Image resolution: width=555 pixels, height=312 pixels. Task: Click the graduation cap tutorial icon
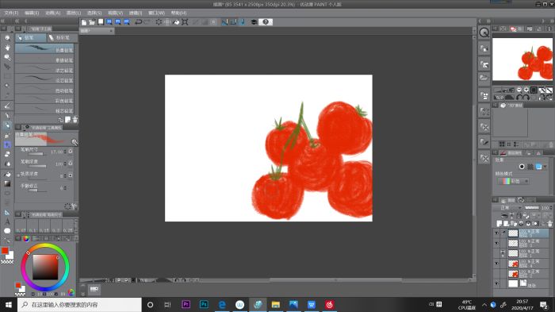(254, 22)
